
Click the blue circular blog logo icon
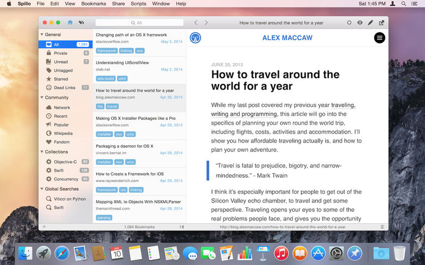point(195,38)
